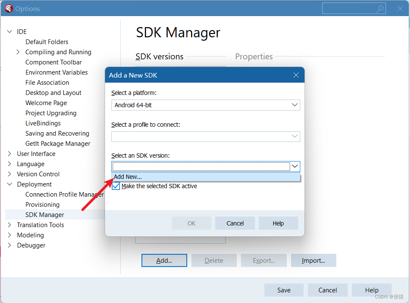Screen dimensions: 410x303
Task: Select Desktop and Layout in the tree
Action: pyautogui.click(x=53, y=93)
